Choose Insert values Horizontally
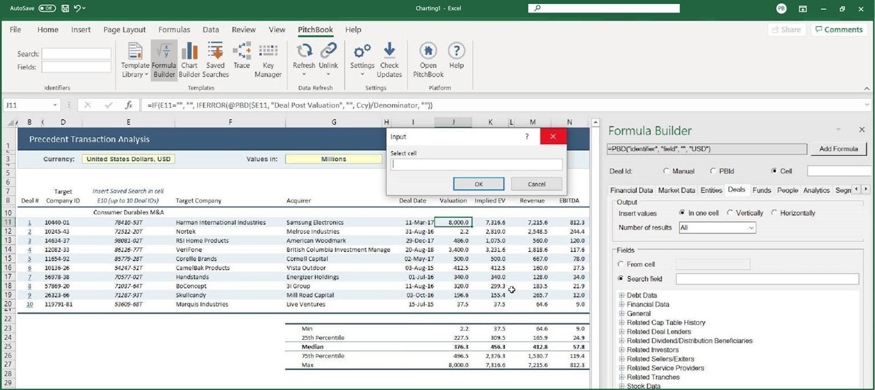The image size is (875, 390). click(x=774, y=212)
